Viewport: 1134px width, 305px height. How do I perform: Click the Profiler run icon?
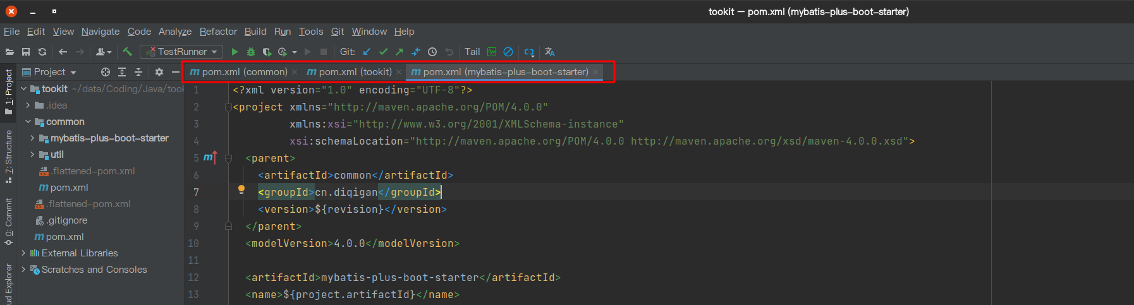click(283, 52)
